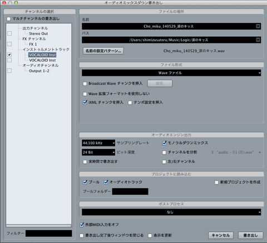The image size is (267, 243).
Task: Open the Wave ファイル format dropdown
Action: coord(171,73)
